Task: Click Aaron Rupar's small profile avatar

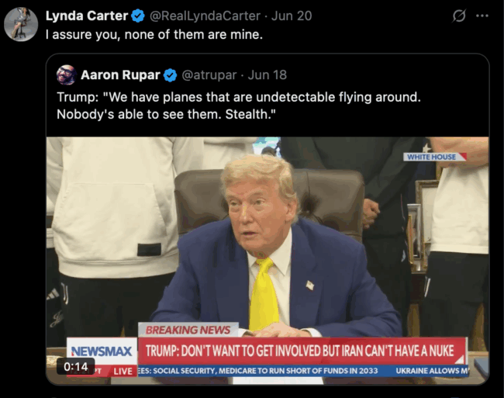Action: tap(67, 75)
